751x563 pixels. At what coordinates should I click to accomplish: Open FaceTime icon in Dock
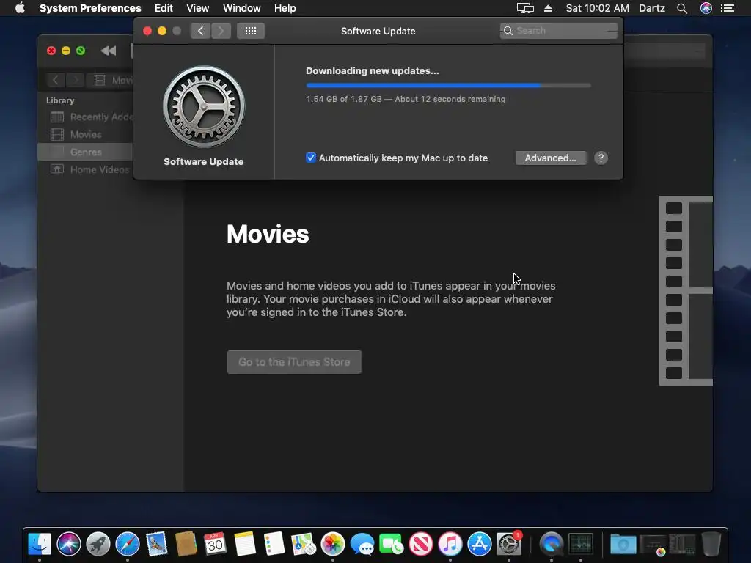392,544
